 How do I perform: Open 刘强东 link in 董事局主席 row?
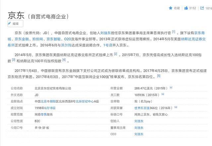tap(139, 128)
